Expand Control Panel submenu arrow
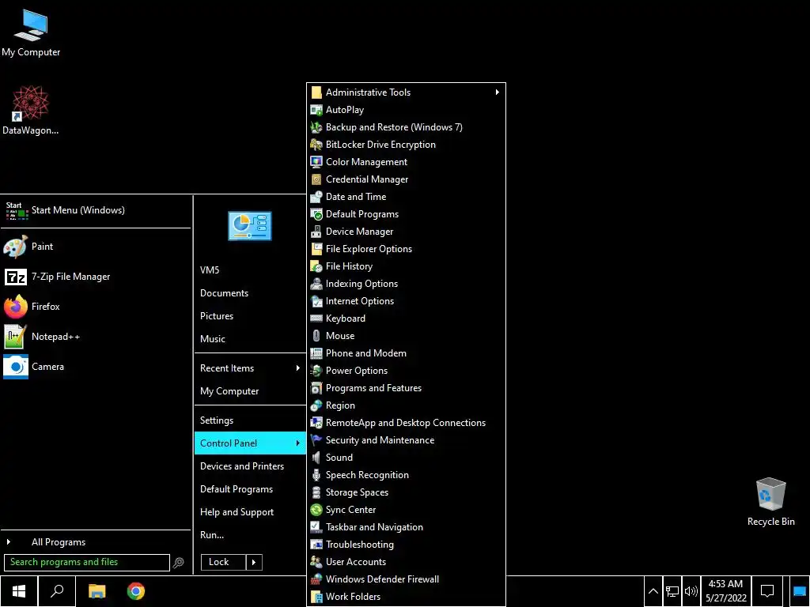The height and width of the screenshot is (607, 810). click(x=297, y=443)
